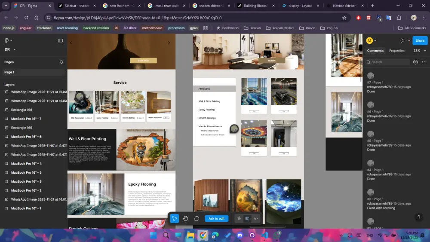
Task: Open GitHub Desktop from taskbar
Action: [x=252, y=235]
